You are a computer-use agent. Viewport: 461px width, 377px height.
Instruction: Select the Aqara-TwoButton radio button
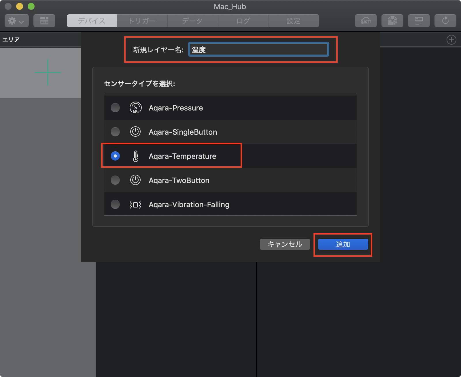115,180
